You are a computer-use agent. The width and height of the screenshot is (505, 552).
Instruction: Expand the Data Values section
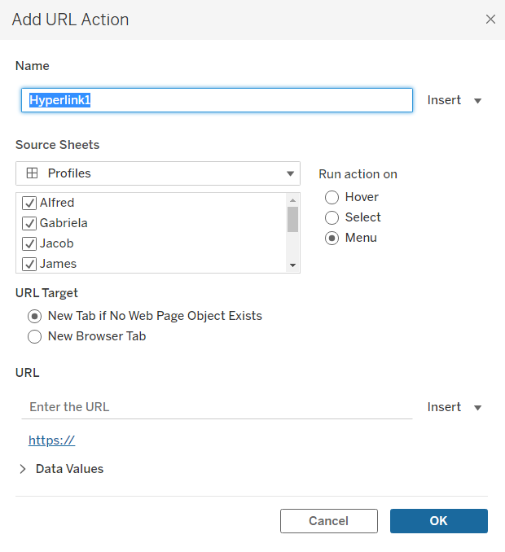pos(23,469)
